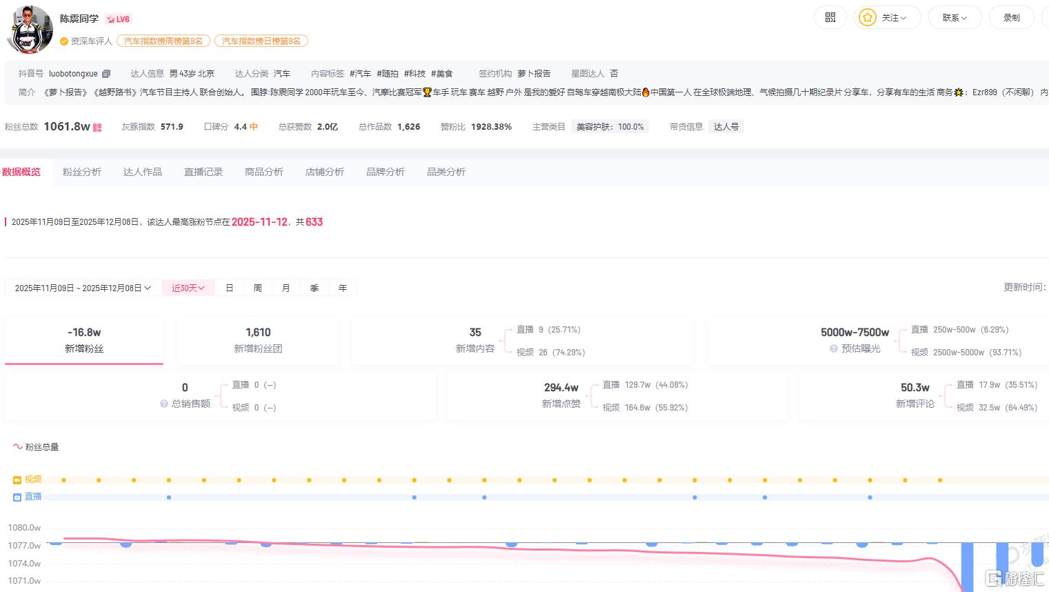Select the 月 time granularity option
The height and width of the screenshot is (592, 1049).
[286, 288]
